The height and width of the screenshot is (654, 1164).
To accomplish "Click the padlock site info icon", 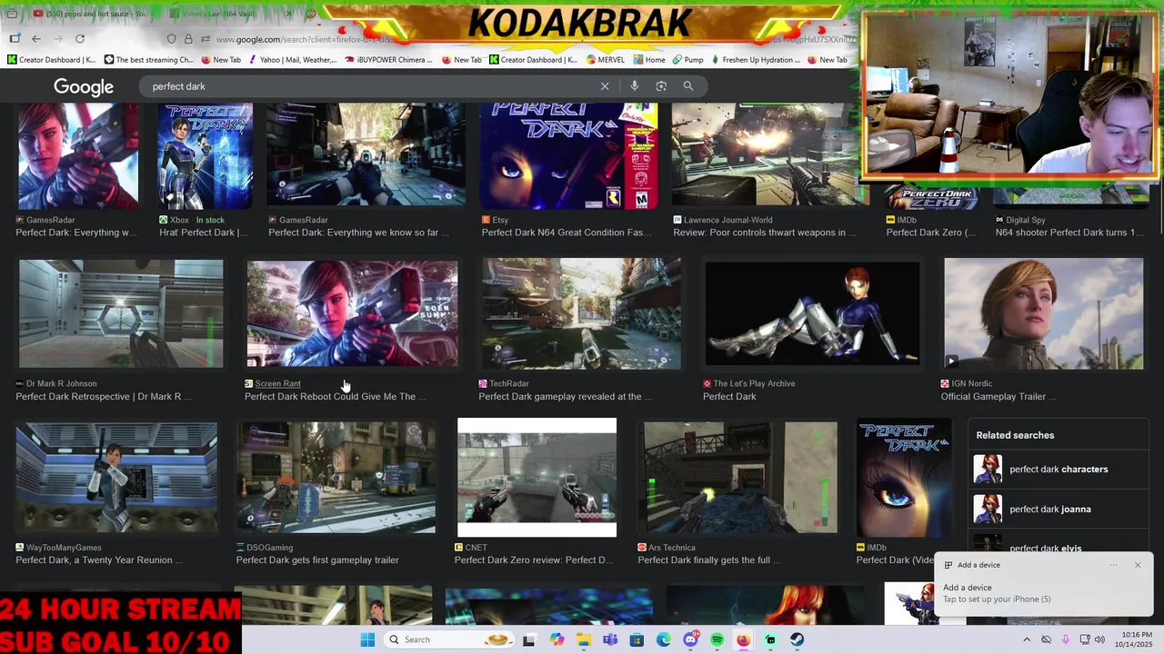I will pyautogui.click(x=188, y=39).
